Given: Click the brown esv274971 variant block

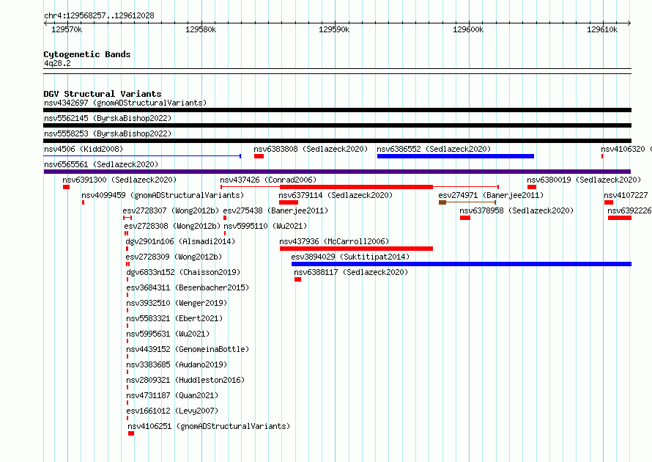Looking at the screenshot, I should tap(442, 202).
